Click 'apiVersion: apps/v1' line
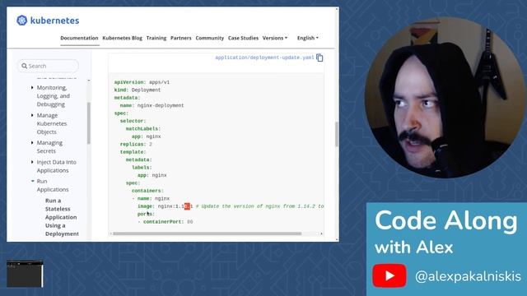Image resolution: width=527 pixels, height=296 pixels. (x=142, y=82)
